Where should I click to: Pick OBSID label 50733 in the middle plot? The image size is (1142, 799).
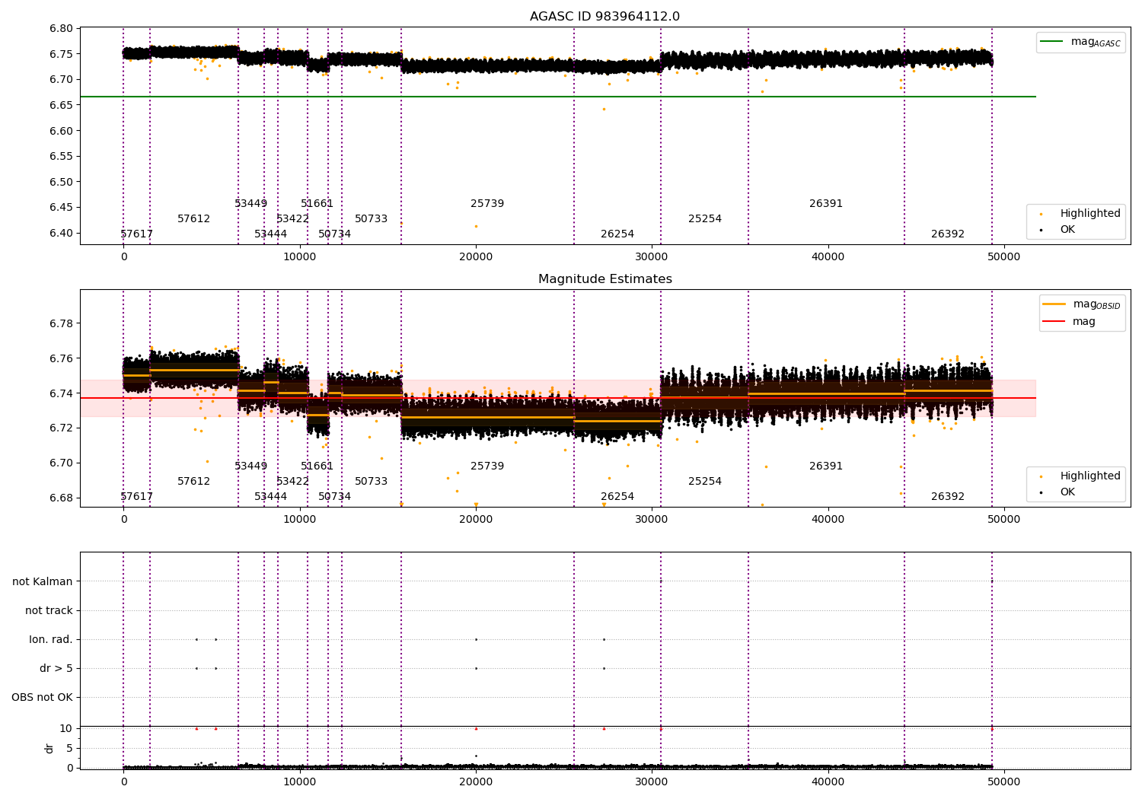click(x=372, y=482)
